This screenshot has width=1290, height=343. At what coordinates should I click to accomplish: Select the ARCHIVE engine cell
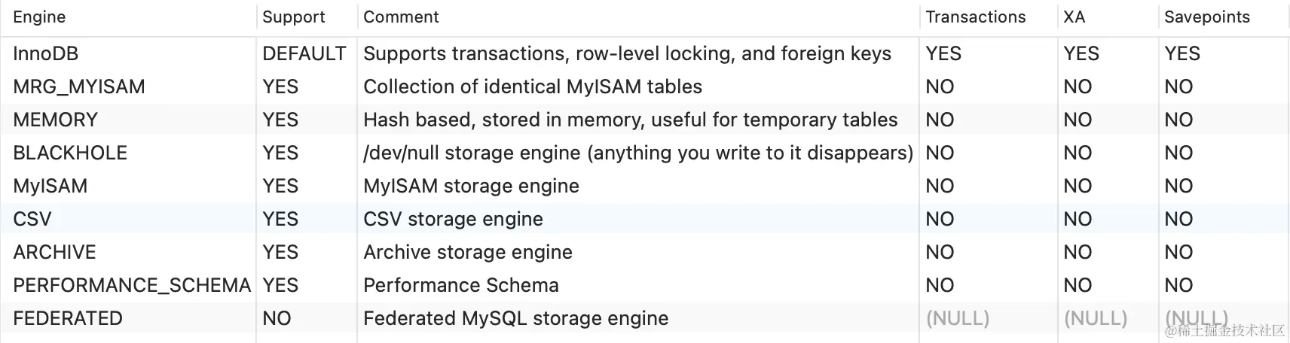[55, 252]
